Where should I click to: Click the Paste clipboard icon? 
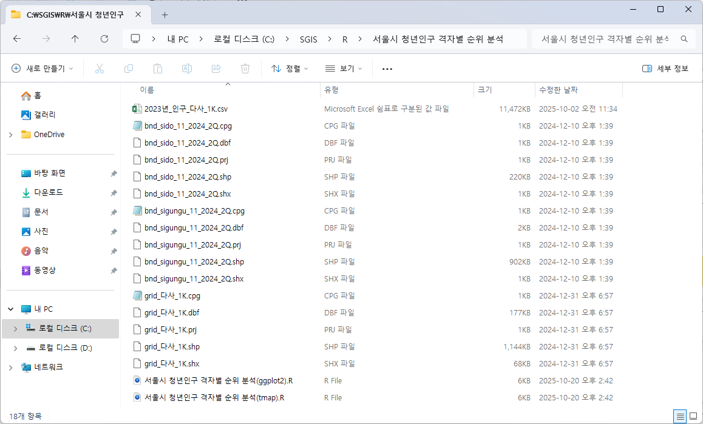(x=158, y=69)
